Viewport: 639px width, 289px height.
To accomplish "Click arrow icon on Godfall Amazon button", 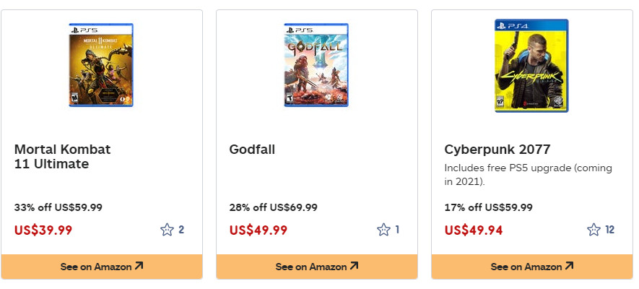I will [355, 266].
